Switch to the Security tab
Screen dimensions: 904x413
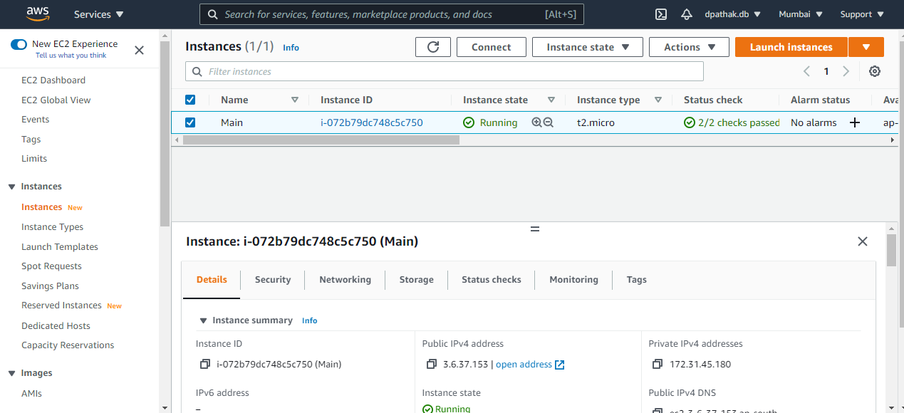click(x=273, y=280)
